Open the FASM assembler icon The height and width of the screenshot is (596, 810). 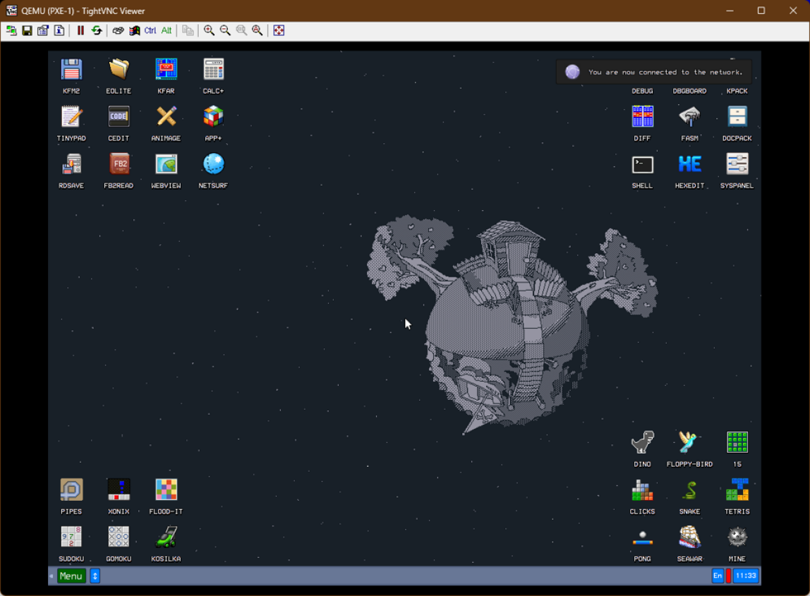[x=689, y=117]
